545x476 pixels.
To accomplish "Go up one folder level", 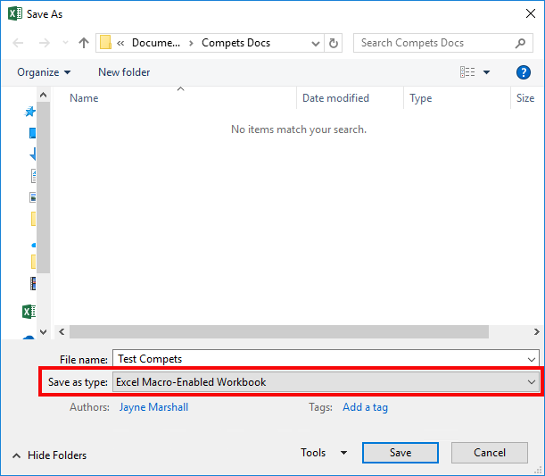I will (x=84, y=43).
